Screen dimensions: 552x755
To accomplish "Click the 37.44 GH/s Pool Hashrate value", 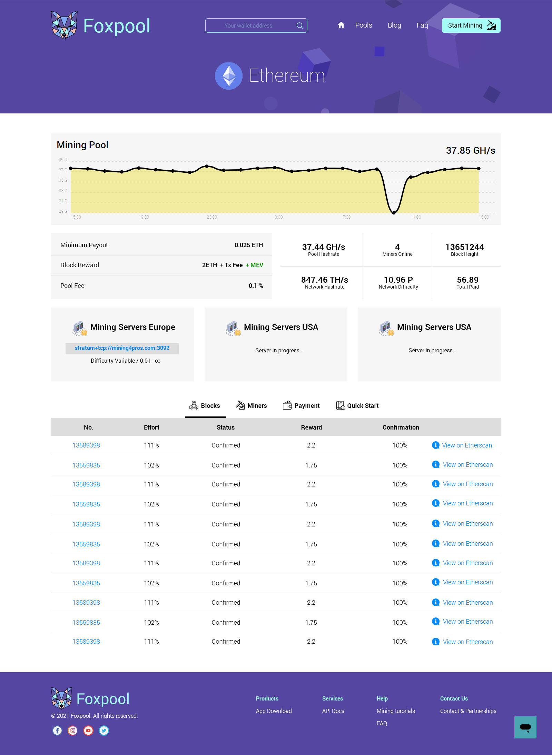I will [324, 247].
